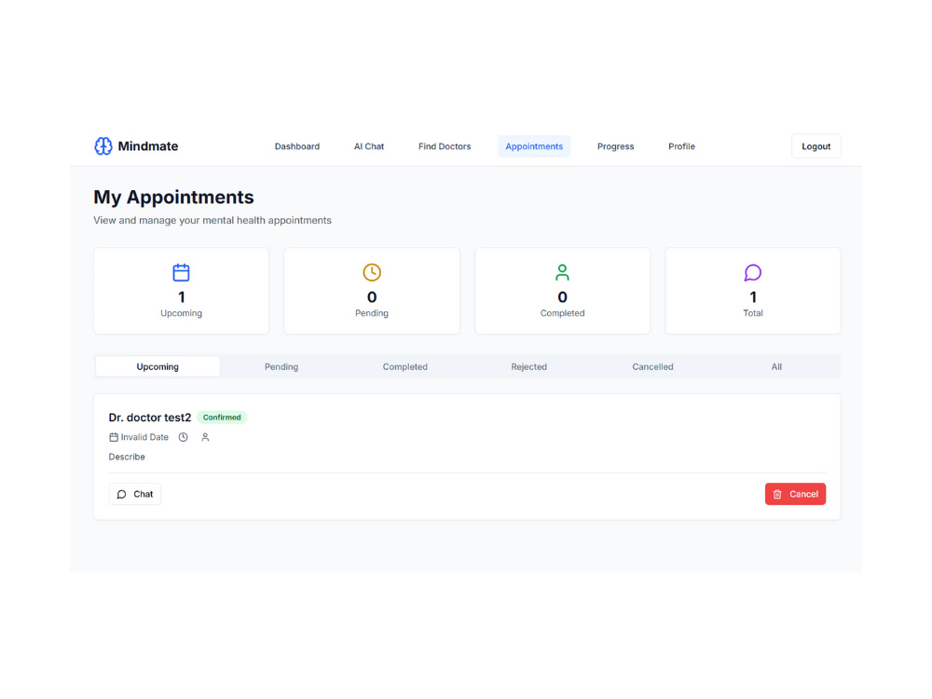The image size is (932, 699).
Task: Cancel the appointment with red Cancel button
Action: 795,495
